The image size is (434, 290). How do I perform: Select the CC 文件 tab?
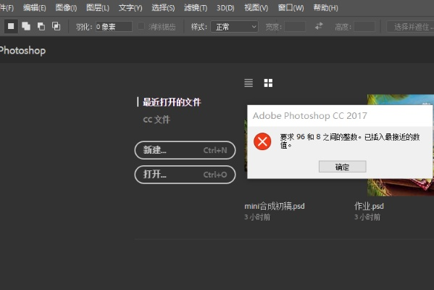[157, 120]
